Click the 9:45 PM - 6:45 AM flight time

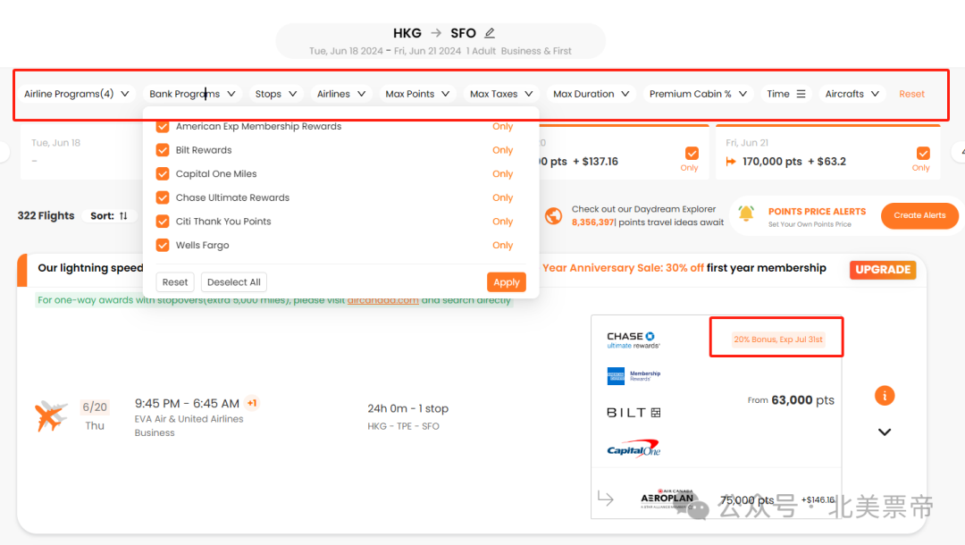coord(187,404)
